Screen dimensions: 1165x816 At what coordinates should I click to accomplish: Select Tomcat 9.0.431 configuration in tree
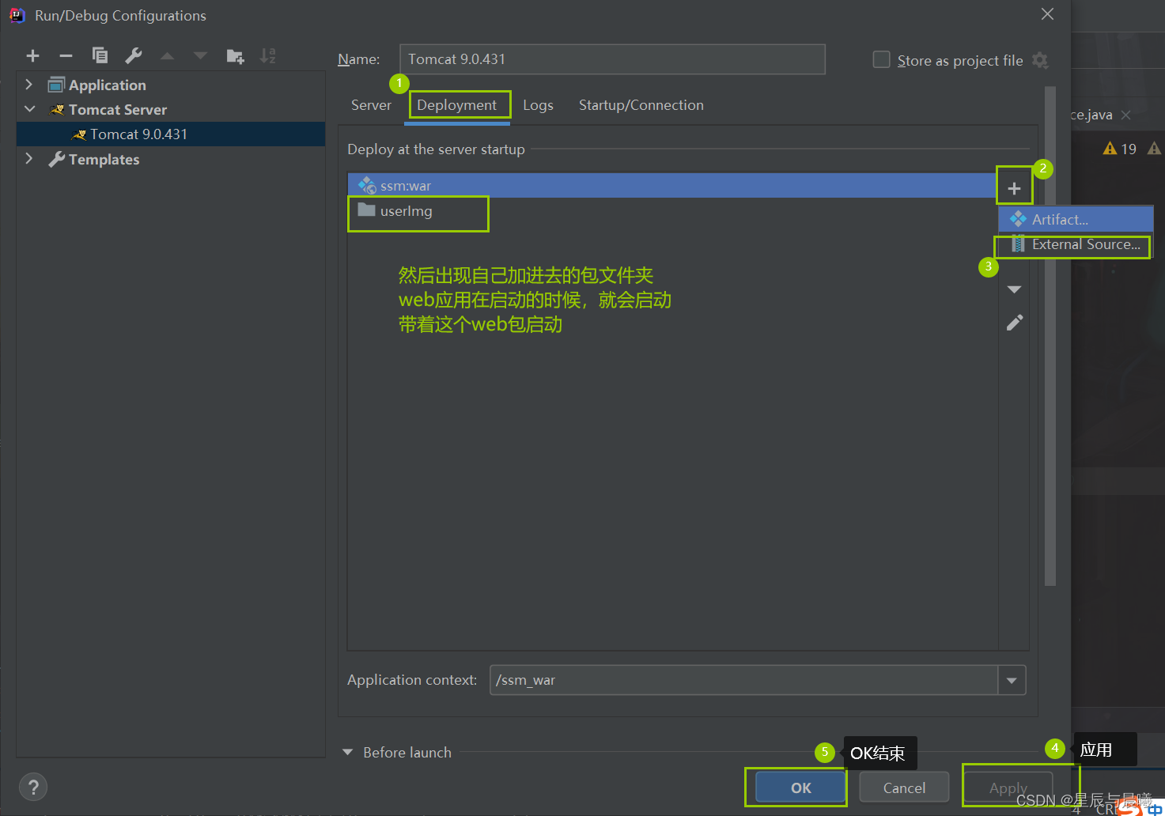click(x=171, y=134)
